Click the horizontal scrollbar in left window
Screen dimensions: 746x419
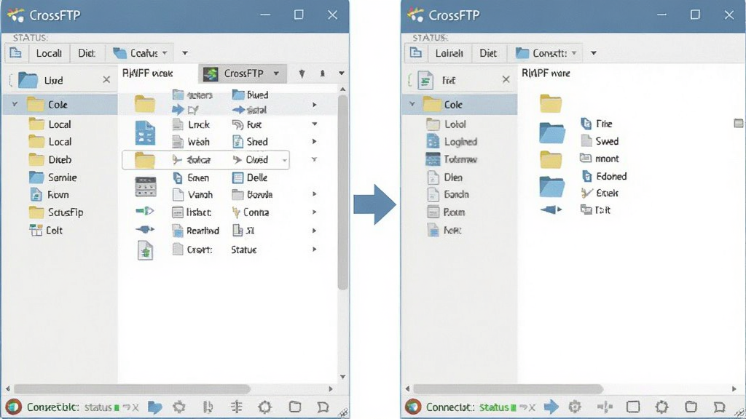[x=132, y=388]
